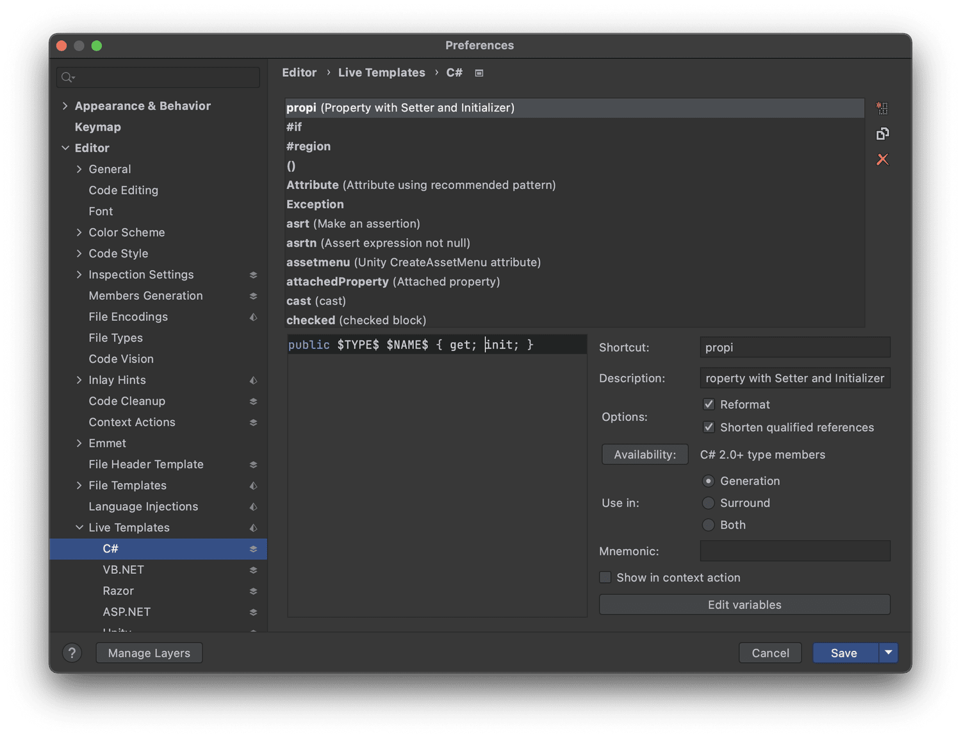961x738 pixels.
Task: Select the assetmenu template
Action: [575, 263]
